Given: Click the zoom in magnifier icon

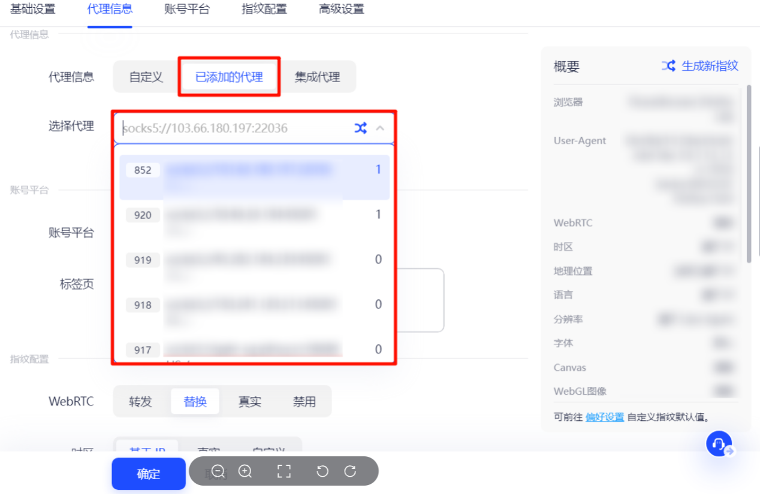Looking at the screenshot, I should point(245,471).
